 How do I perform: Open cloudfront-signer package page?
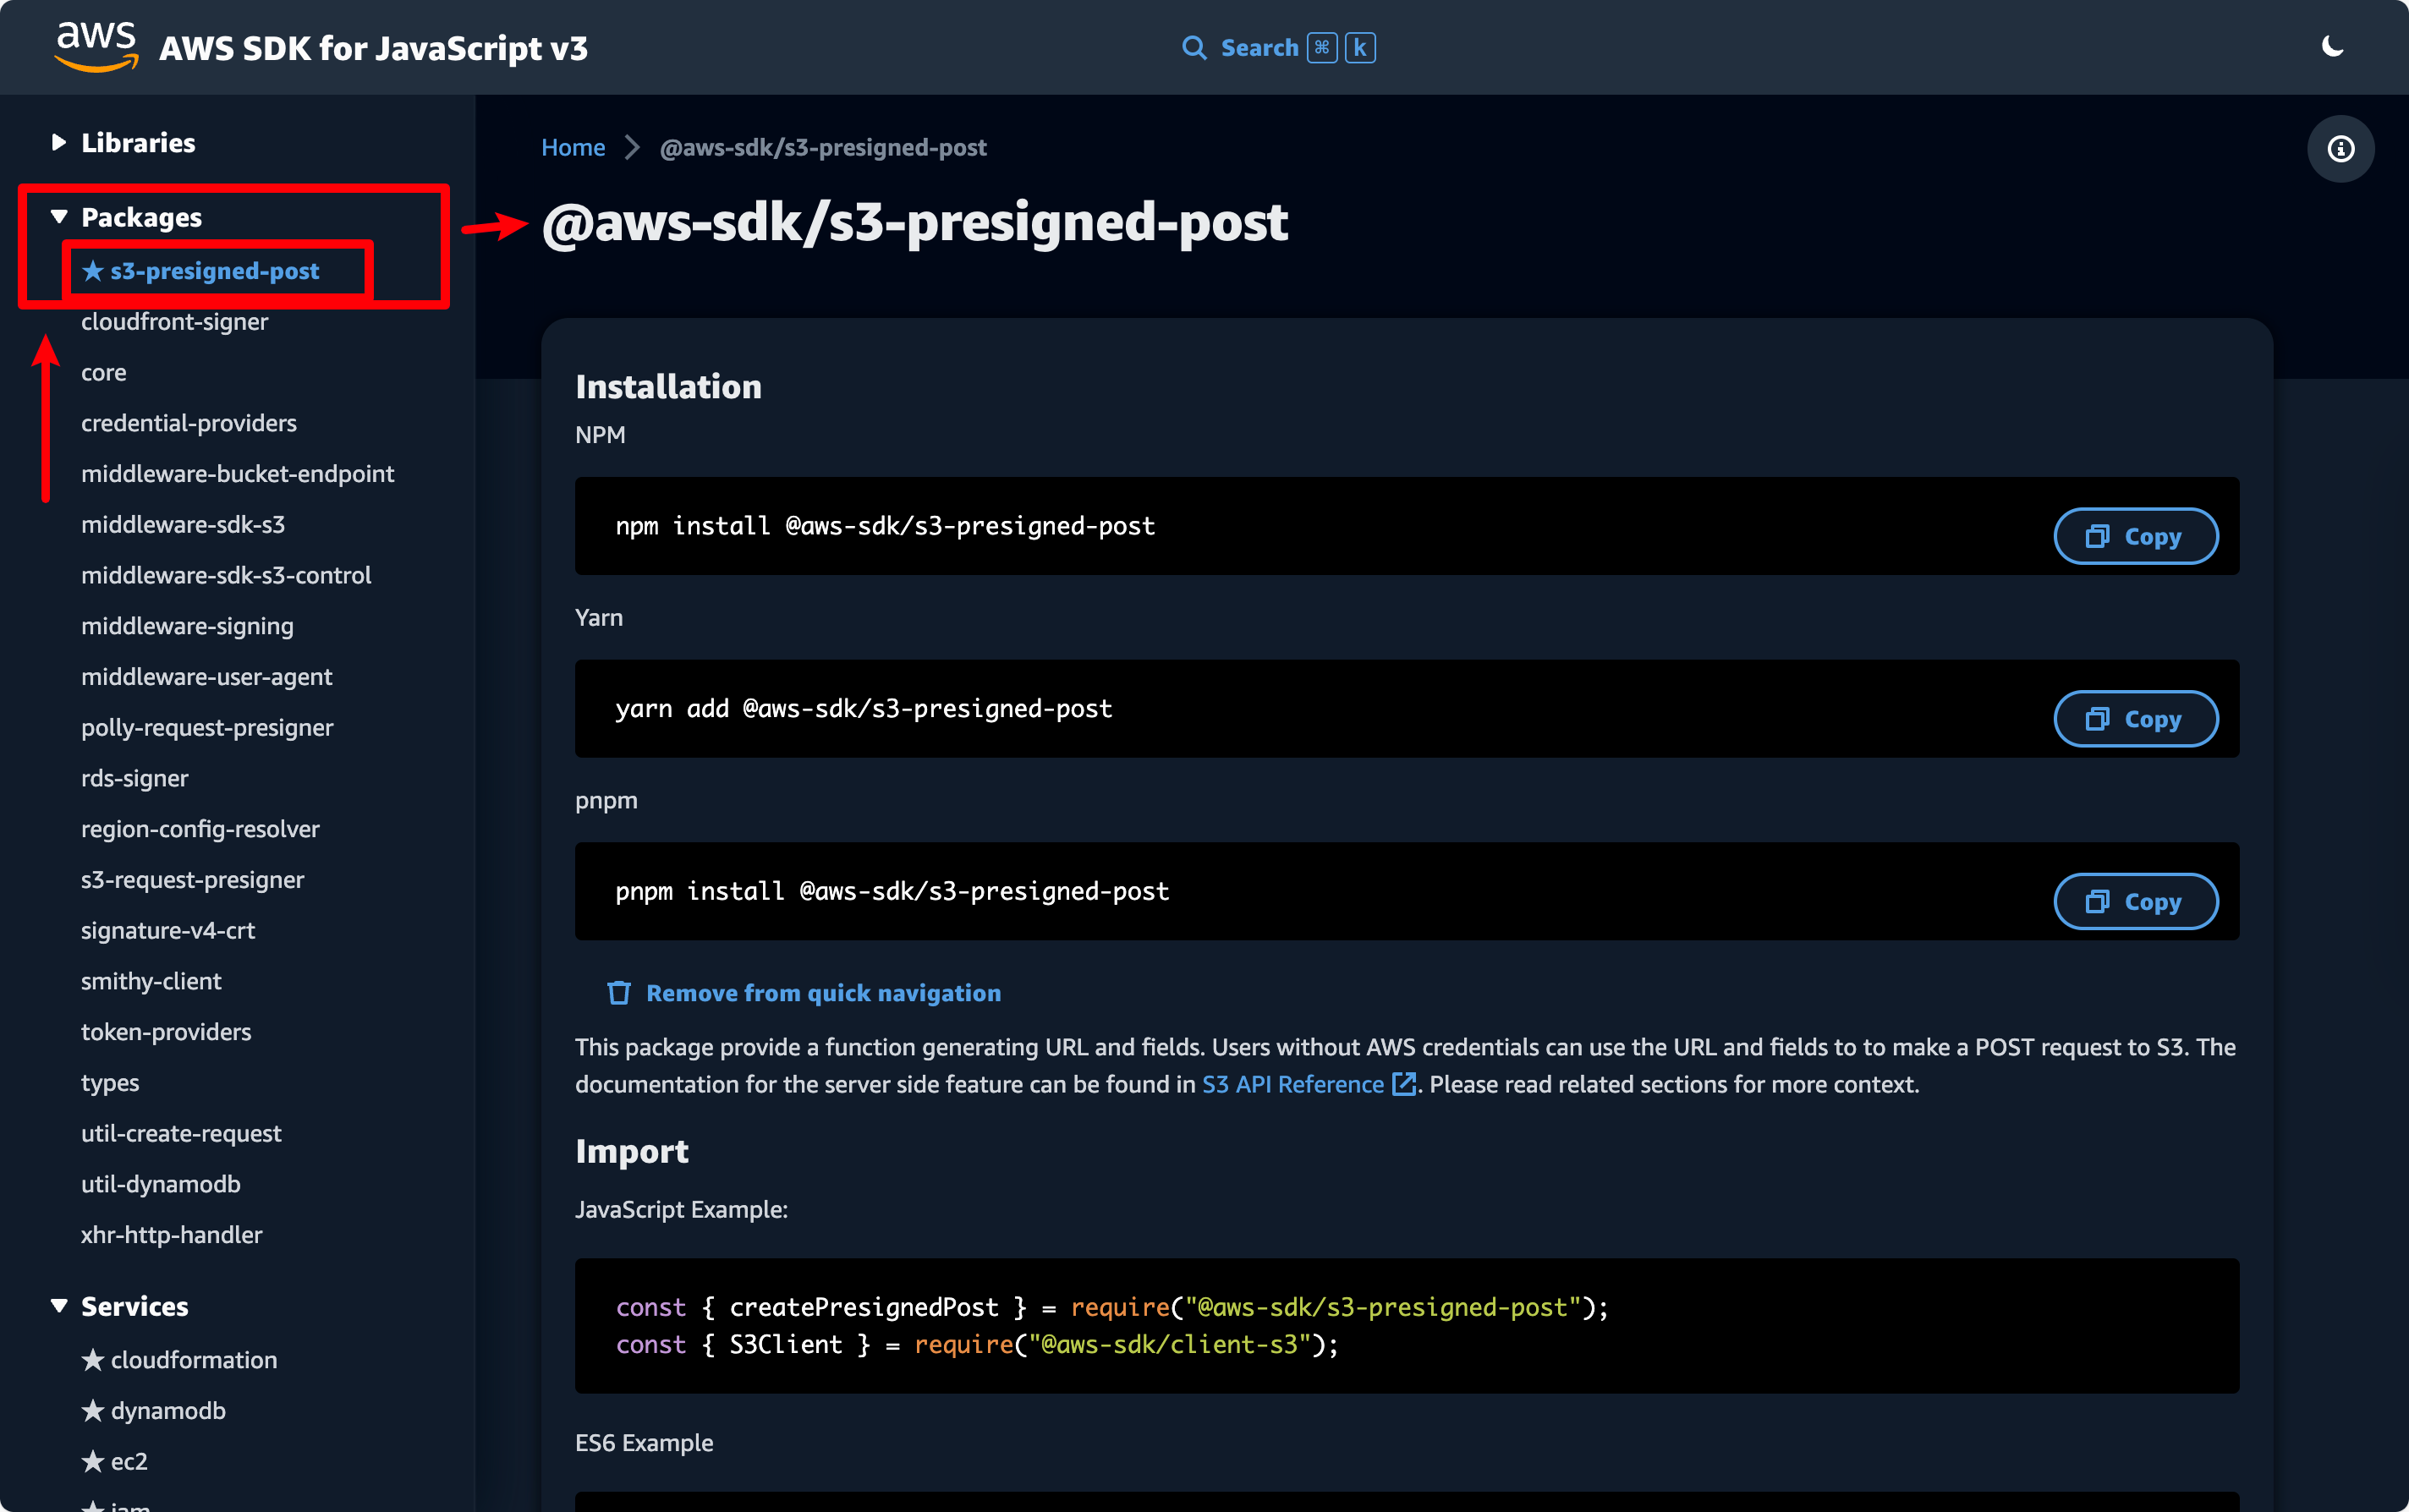click(x=175, y=322)
